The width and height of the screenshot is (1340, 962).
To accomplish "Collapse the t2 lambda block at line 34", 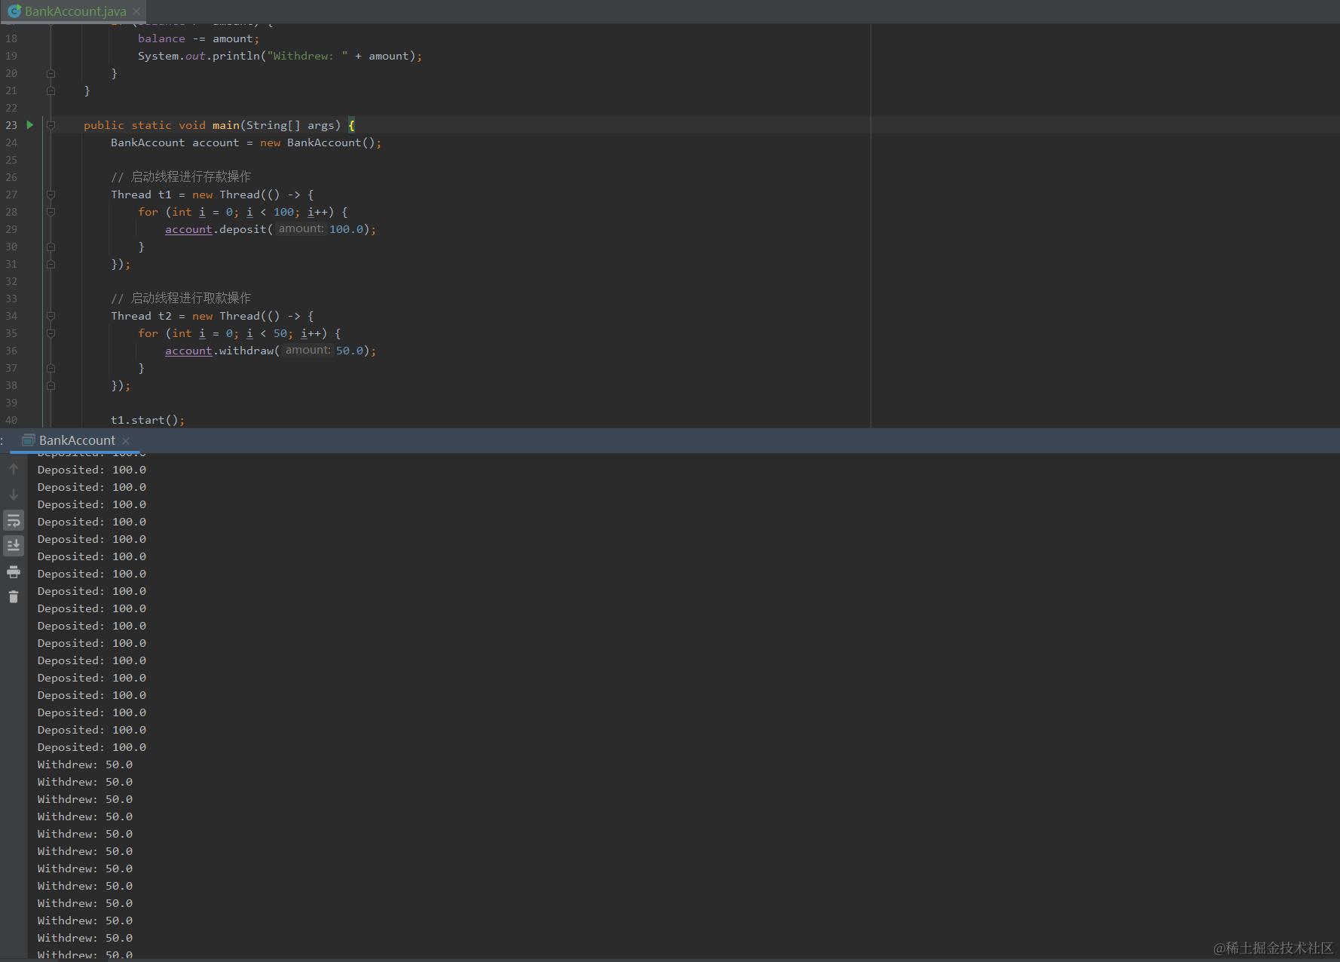I will [50, 316].
